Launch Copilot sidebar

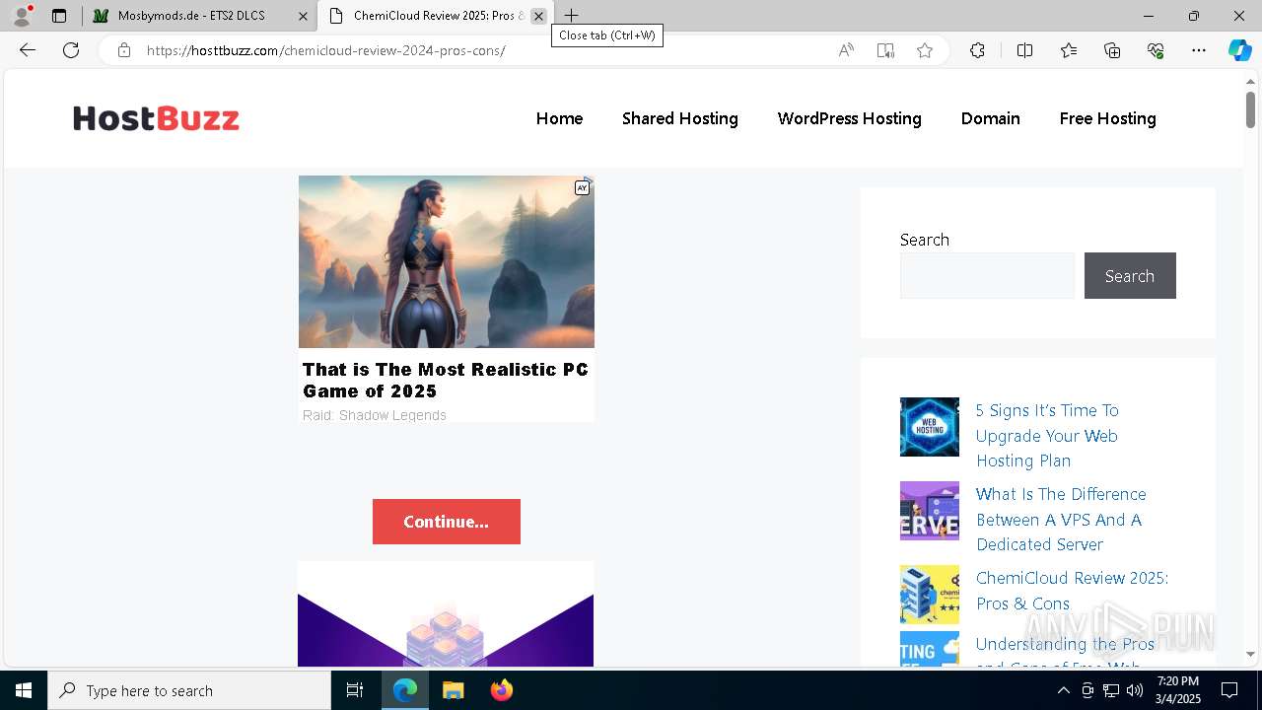(x=1239, y=50)
